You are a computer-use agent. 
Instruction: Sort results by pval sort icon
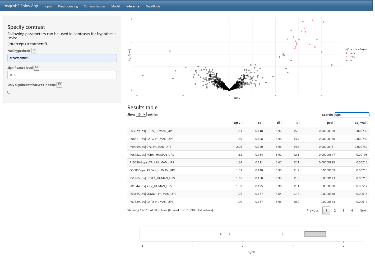tap(335, 123)
